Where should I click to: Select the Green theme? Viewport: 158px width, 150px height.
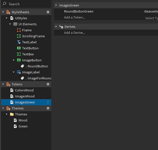(x=21, y=126)
